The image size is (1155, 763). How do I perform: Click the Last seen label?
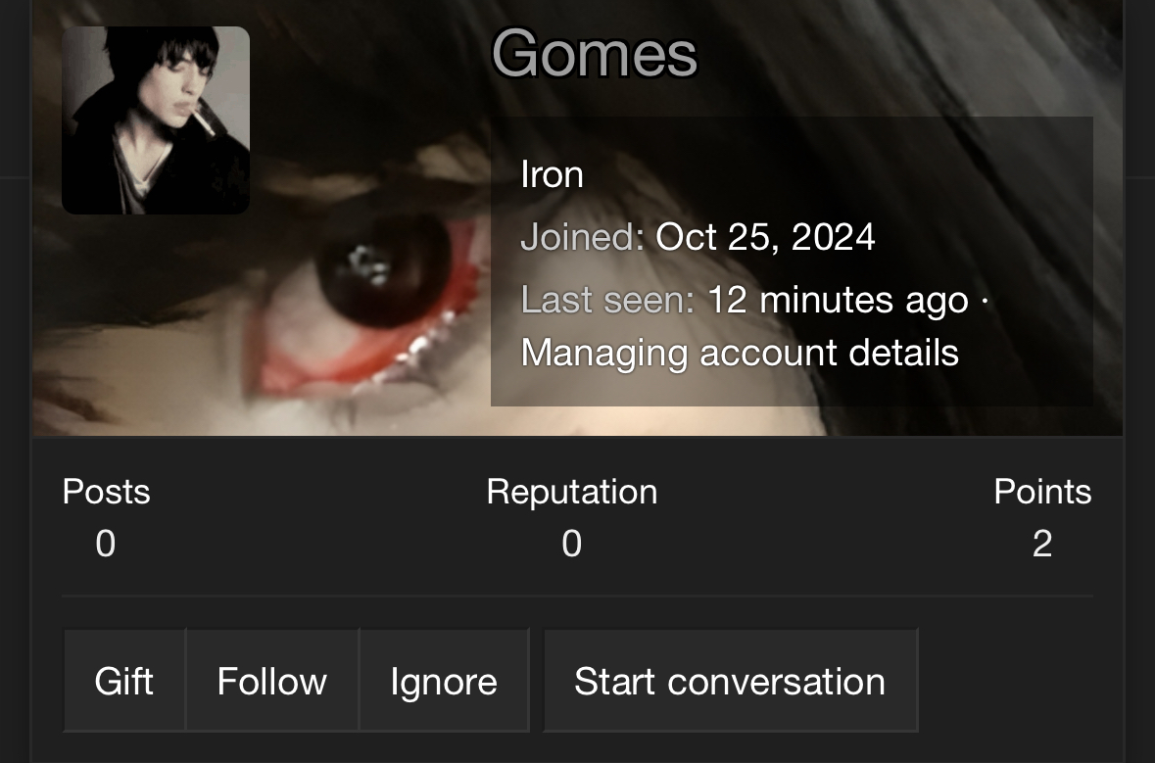click(x=607, y=300)
